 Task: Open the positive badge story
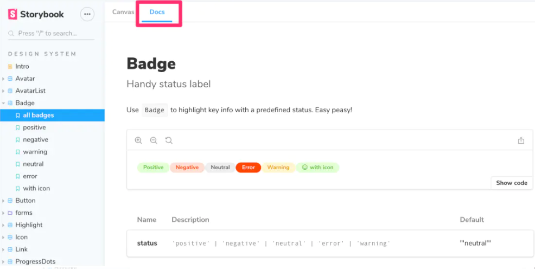click(34, 127)
